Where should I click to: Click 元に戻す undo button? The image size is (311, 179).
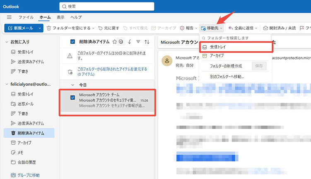click(x=108, y=28)
